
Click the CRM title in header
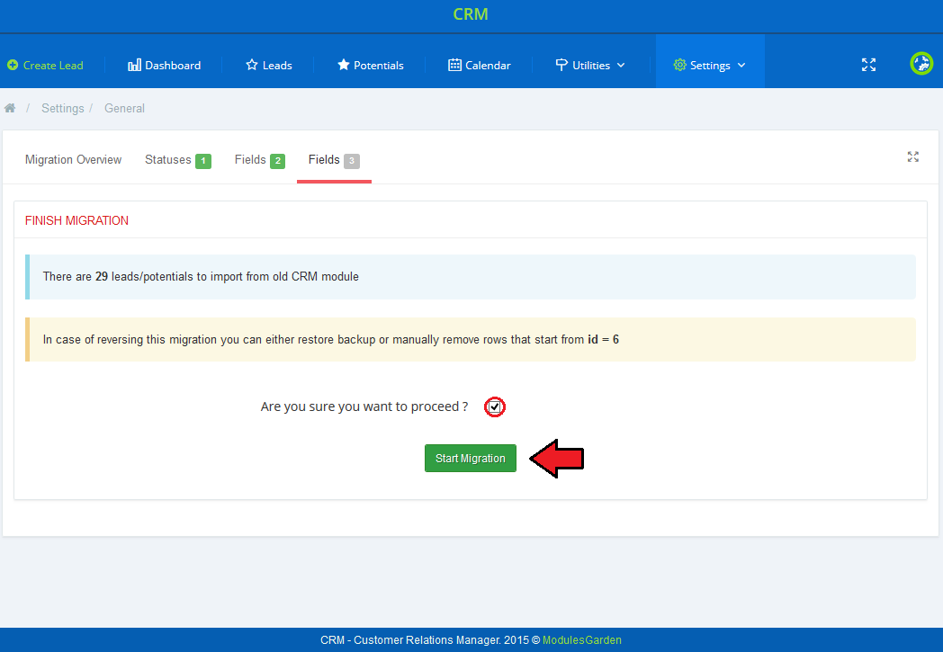(471, 13)
